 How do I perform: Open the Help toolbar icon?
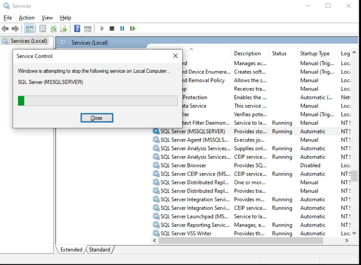point(77,29)
